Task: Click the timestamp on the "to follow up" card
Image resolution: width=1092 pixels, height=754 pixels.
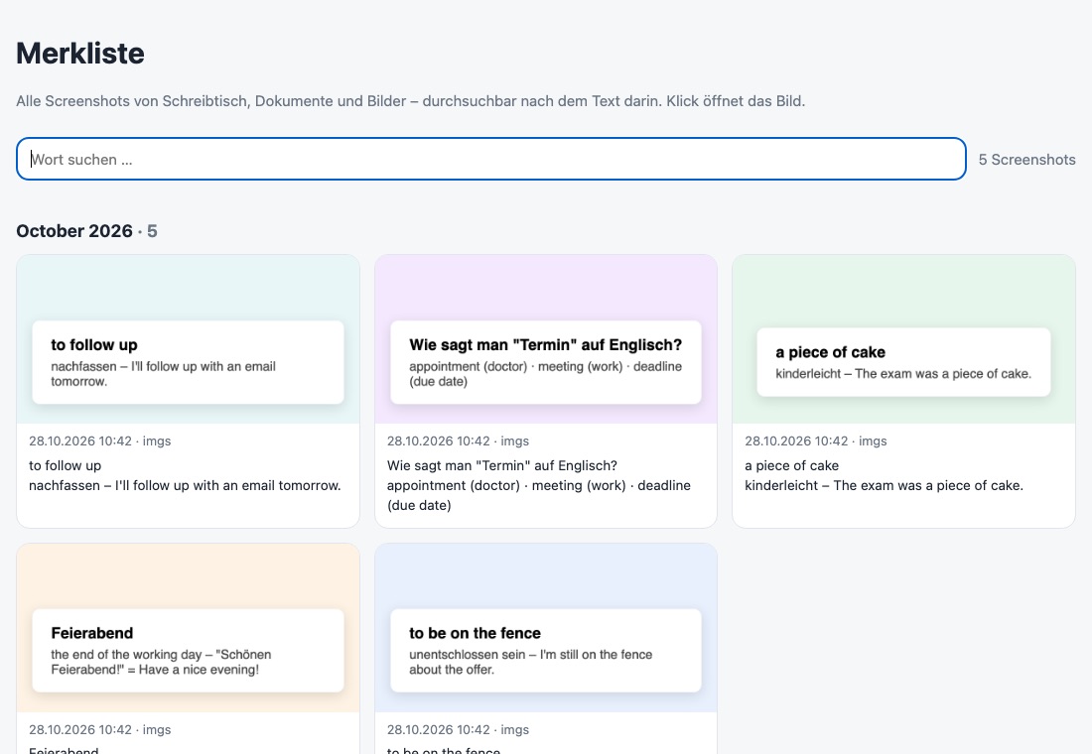Action: [x=99, y=440]
